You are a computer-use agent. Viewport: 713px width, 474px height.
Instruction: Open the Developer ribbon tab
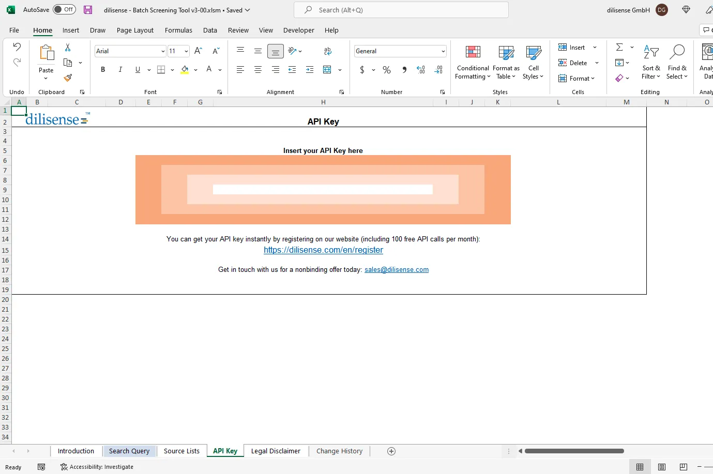click(298, 30)
